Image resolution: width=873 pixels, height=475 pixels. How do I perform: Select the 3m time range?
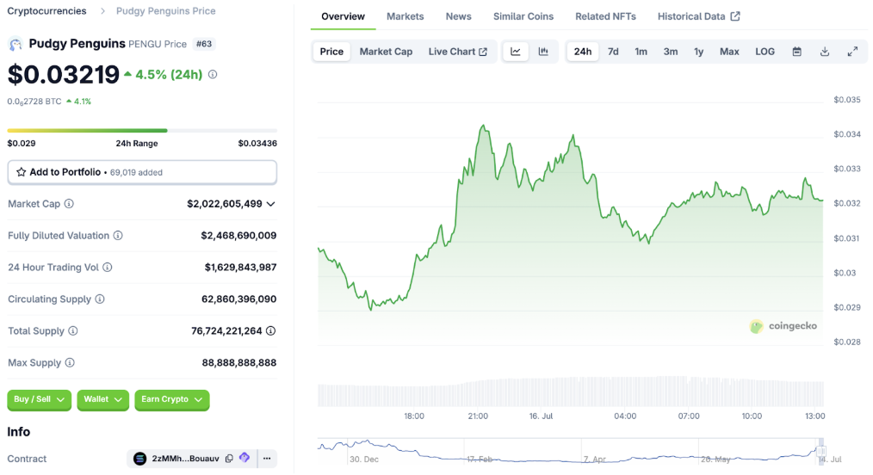click(671, 52)
